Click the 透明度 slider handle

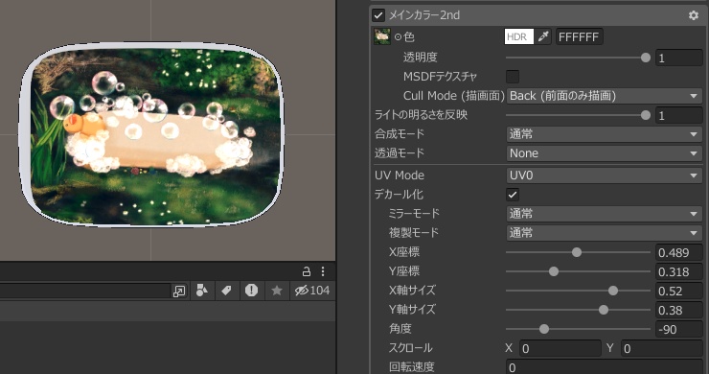pyautogui.click(x=646, y=58)
